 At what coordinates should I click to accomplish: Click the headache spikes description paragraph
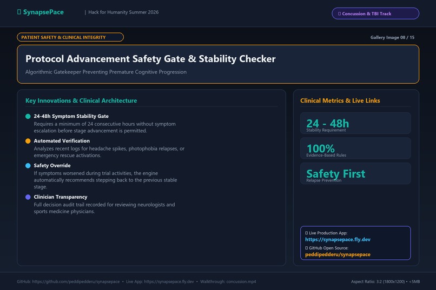109,152
